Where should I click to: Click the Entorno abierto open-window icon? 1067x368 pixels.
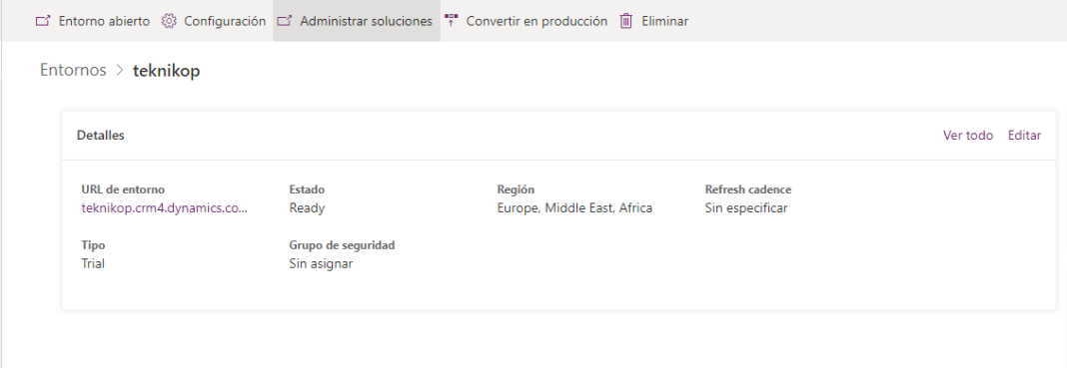click(43, 21)
